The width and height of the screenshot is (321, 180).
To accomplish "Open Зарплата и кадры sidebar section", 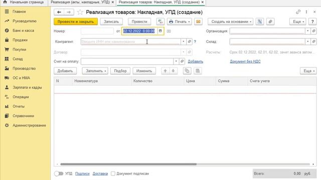I will point(27,87).
